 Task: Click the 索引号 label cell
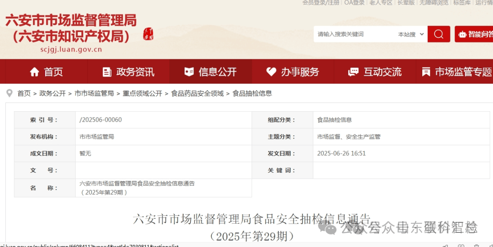45,119
